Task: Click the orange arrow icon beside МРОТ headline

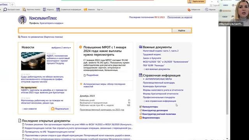Action: (x=81, y=47)
